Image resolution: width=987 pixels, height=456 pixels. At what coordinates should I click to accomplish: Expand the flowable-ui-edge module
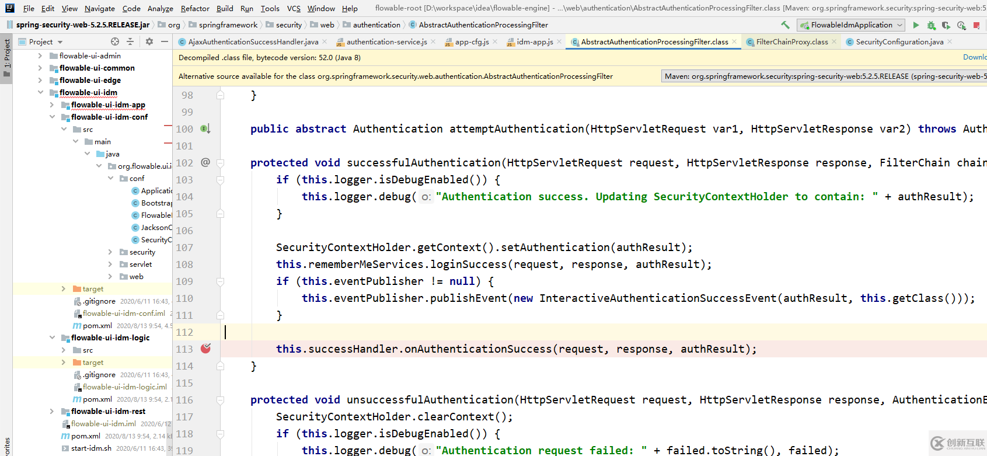point(40,80)
